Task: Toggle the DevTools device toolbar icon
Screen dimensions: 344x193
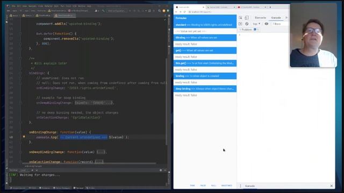Action: [x=246, y=18]
